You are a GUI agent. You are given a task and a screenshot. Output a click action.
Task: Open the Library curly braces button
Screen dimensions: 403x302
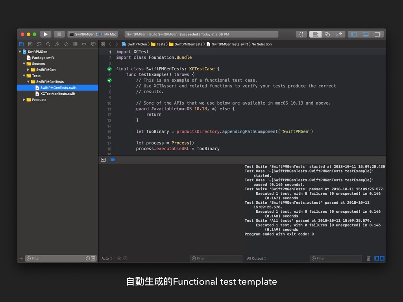point(301,34)
